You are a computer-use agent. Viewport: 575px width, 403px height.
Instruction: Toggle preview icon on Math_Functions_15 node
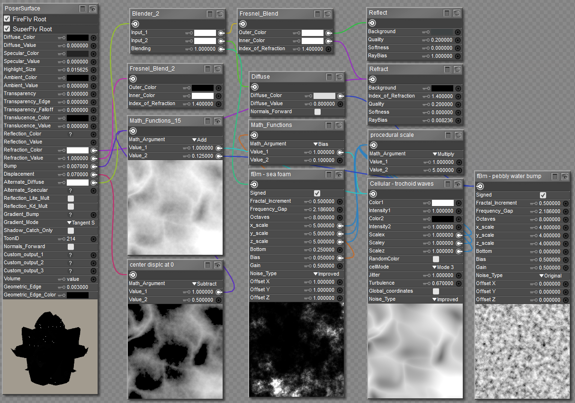click(218, 121)
